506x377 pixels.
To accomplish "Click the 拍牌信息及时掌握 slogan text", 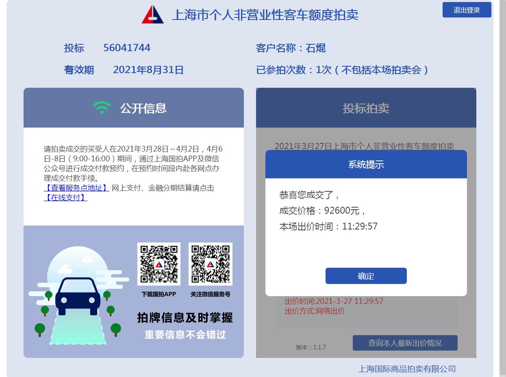I will [185, 318].
